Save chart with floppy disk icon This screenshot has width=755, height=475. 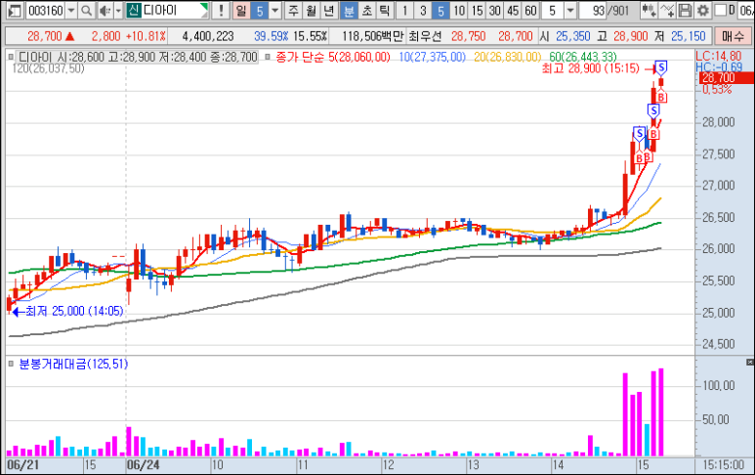click(685, 10)
